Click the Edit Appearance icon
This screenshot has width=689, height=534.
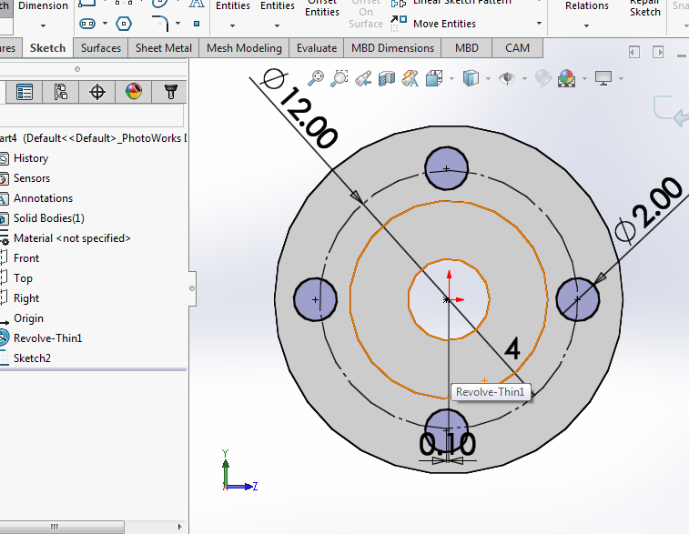543,78
